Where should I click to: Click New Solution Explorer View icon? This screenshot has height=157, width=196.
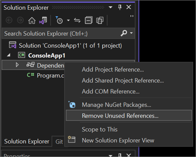point(72,139)
